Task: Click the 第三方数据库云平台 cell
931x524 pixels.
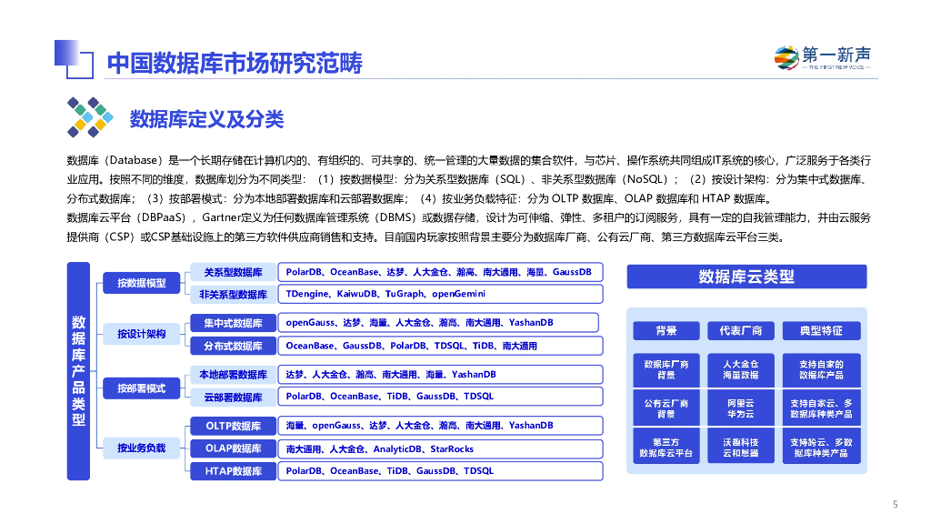Action: [x=666, y=448]
